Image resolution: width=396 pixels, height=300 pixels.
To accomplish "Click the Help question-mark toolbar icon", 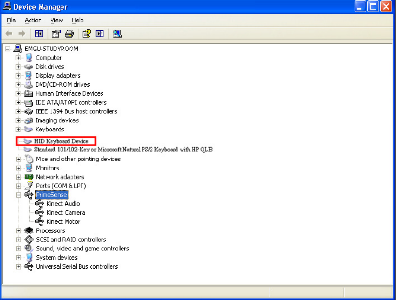I will point(87,33).
